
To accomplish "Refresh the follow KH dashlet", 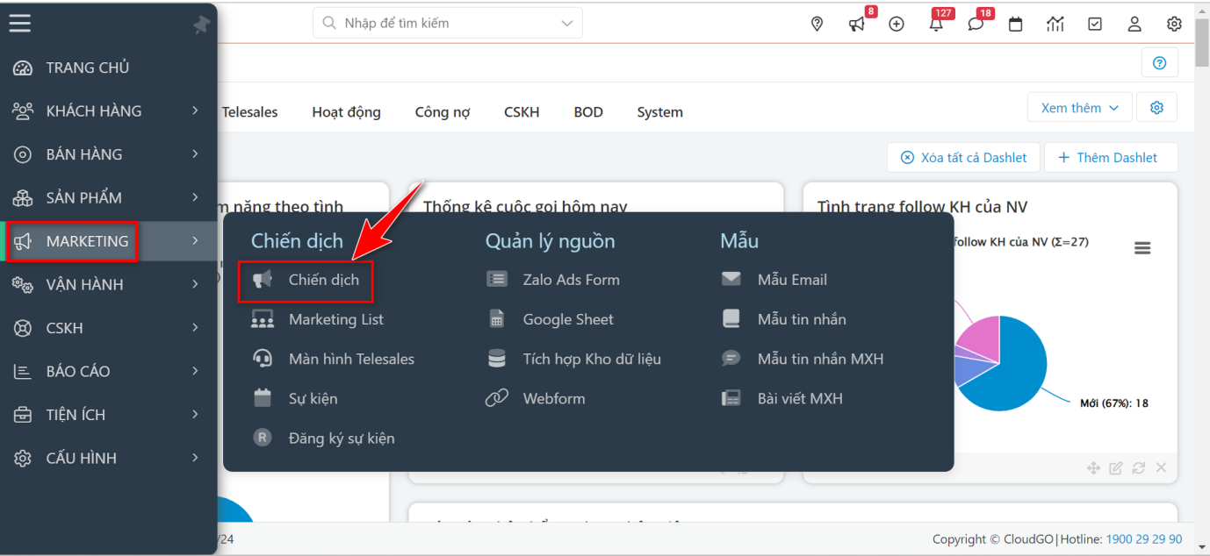I will coord(1138,467).
